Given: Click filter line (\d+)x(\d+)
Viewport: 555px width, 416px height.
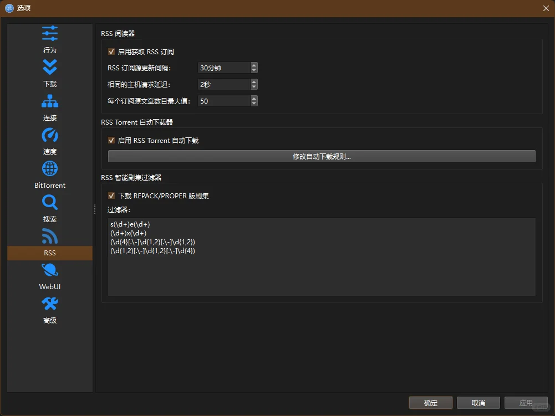Looking at the screenshot, I should click(x=128, y=233).
